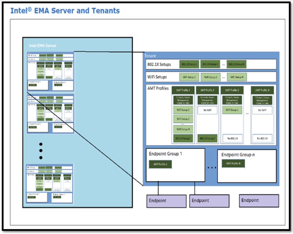The height and width of the screenshot is (234, 293).
Task: Select the 802.1X Setup 2 box
Action: [210, 64]
